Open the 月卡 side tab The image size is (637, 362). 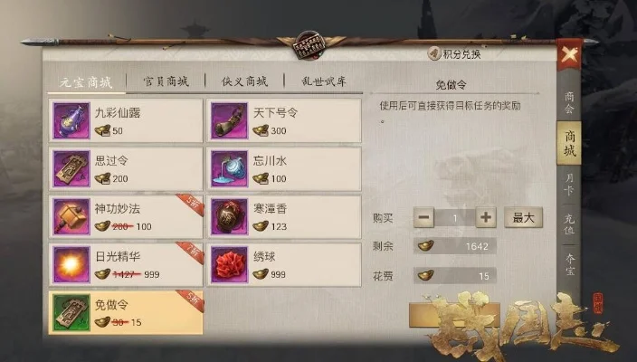[x=569, y=184]
